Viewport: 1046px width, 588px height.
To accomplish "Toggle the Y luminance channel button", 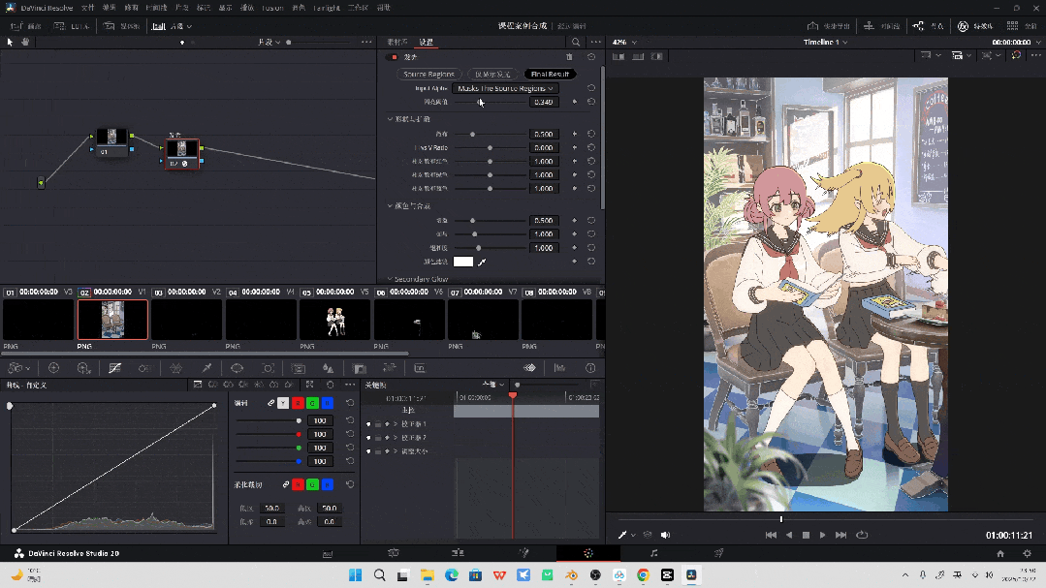I will pos(283,402).
